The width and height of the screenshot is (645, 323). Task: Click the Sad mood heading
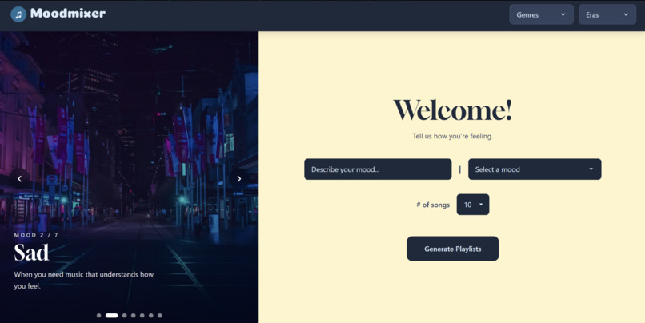[31, 253]
